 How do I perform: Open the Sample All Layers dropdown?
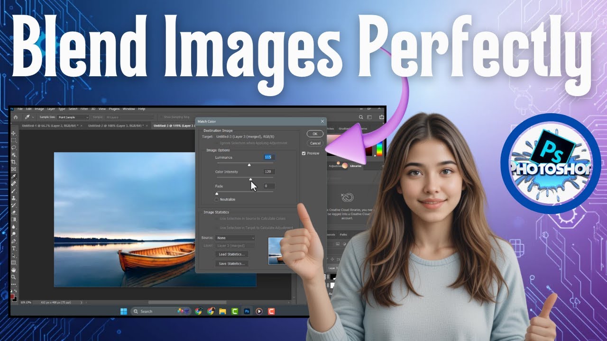point(129,117)
